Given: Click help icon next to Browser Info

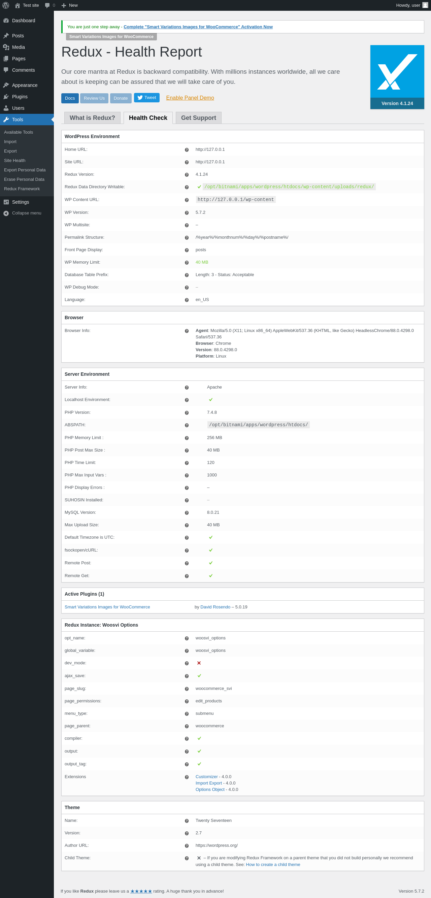Looking at the screenshot, I should [x=187, y=331].
